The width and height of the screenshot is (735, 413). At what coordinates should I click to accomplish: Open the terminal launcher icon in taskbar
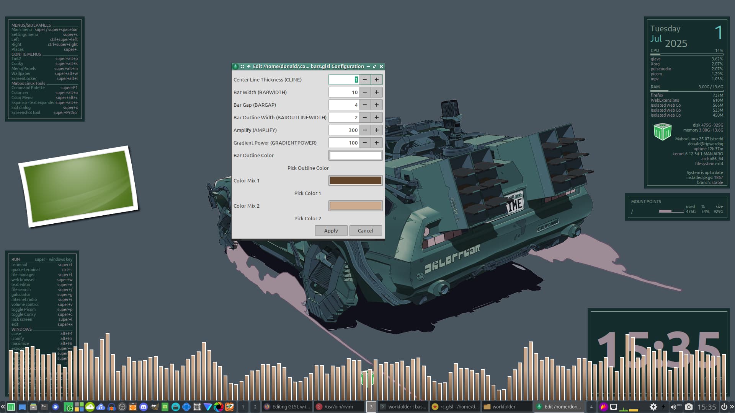[x=44, y=407]
